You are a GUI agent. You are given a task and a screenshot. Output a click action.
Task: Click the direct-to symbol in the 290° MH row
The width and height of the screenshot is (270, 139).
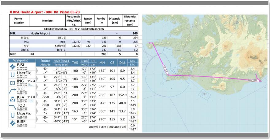(46, 117)
